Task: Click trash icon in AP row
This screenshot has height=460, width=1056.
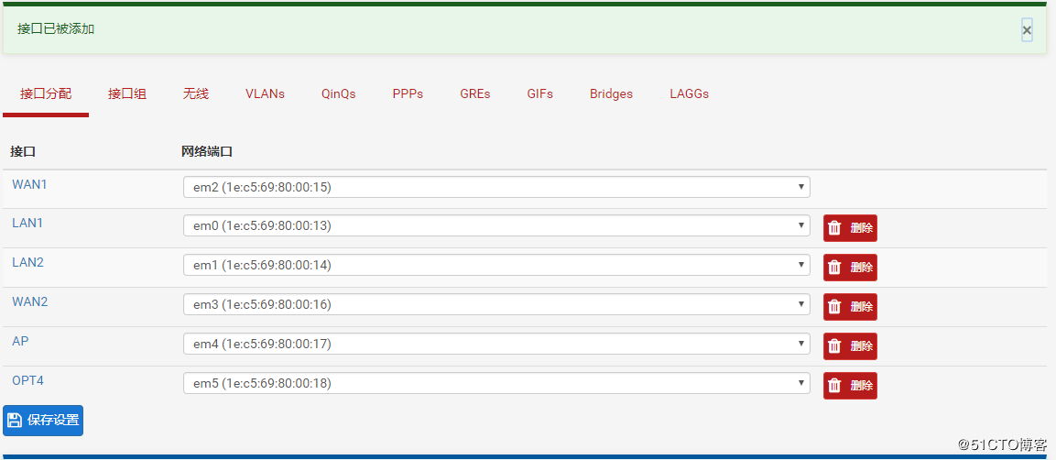Action: (x=834, y=346)
